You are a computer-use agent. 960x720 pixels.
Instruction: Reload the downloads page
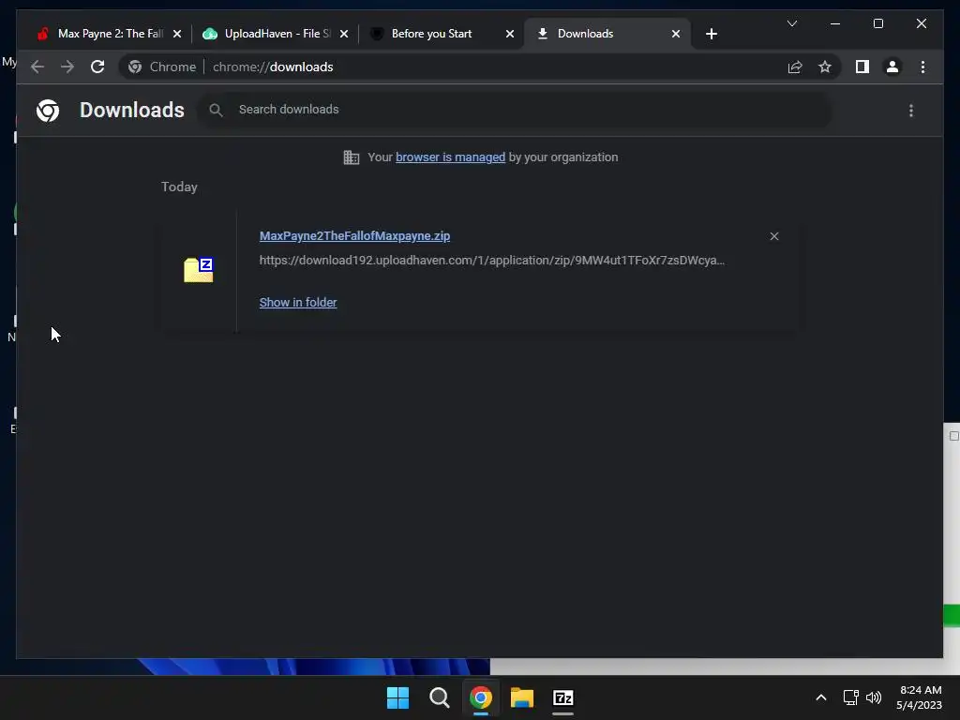click(x=97, y=67)
